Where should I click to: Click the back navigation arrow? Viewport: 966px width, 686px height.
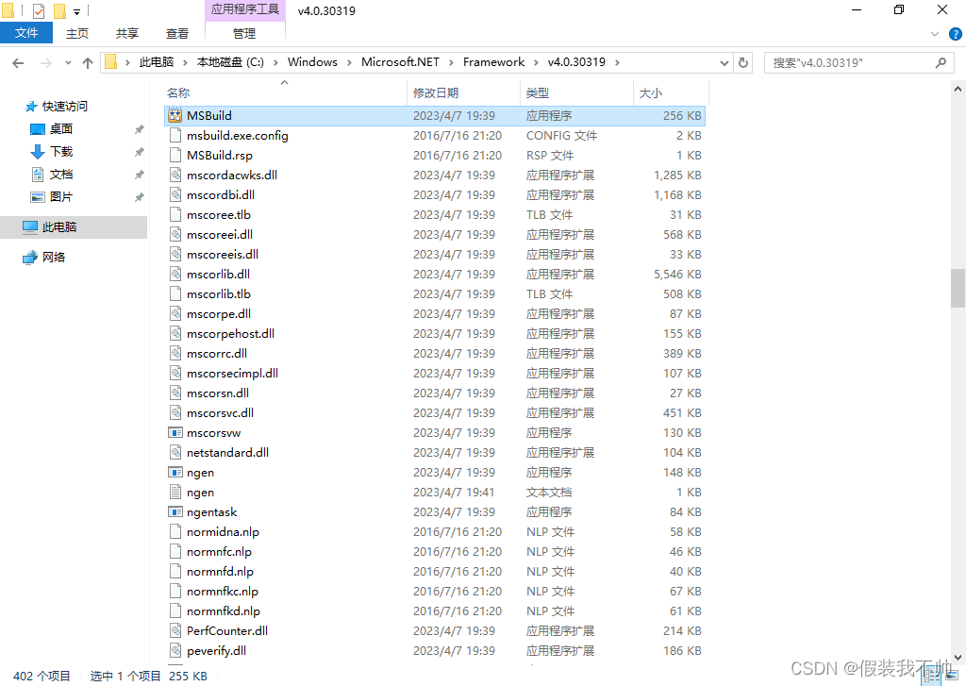pos(17,61)
